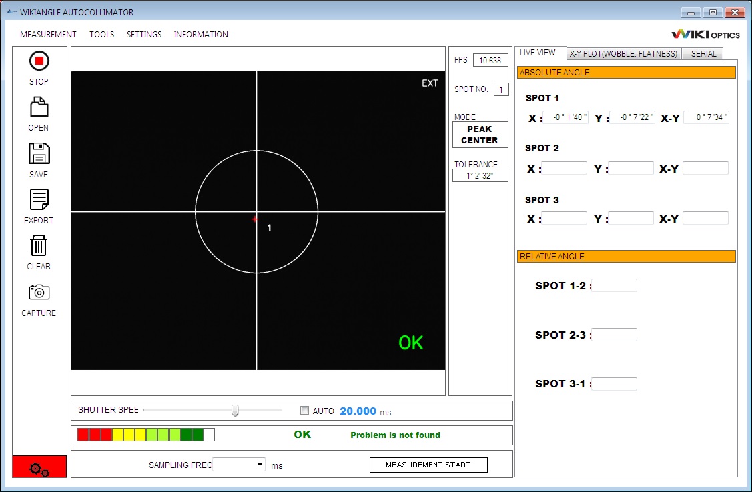Click the MEASUREMENT START button
Viewport: 752px width, 492px height.
point(428,465)
